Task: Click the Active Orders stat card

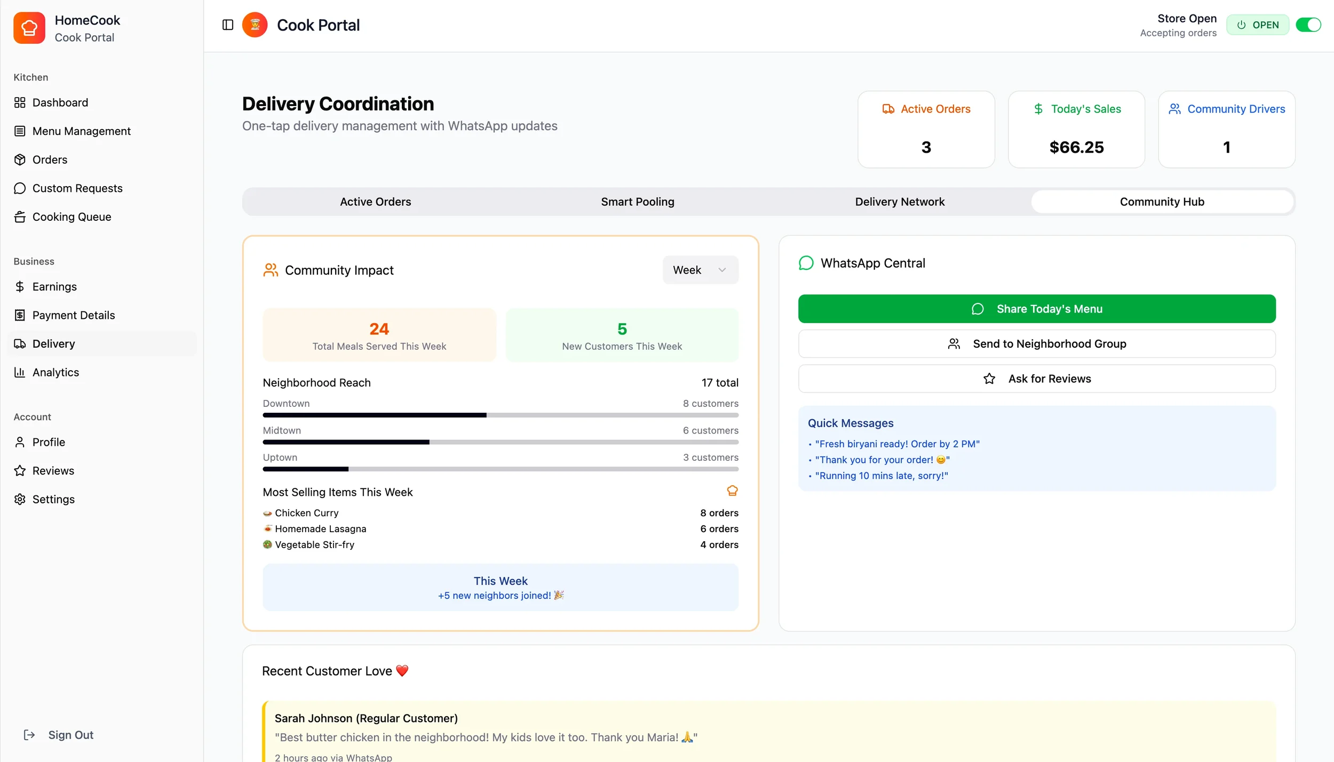Action: (x=925, y=130)
